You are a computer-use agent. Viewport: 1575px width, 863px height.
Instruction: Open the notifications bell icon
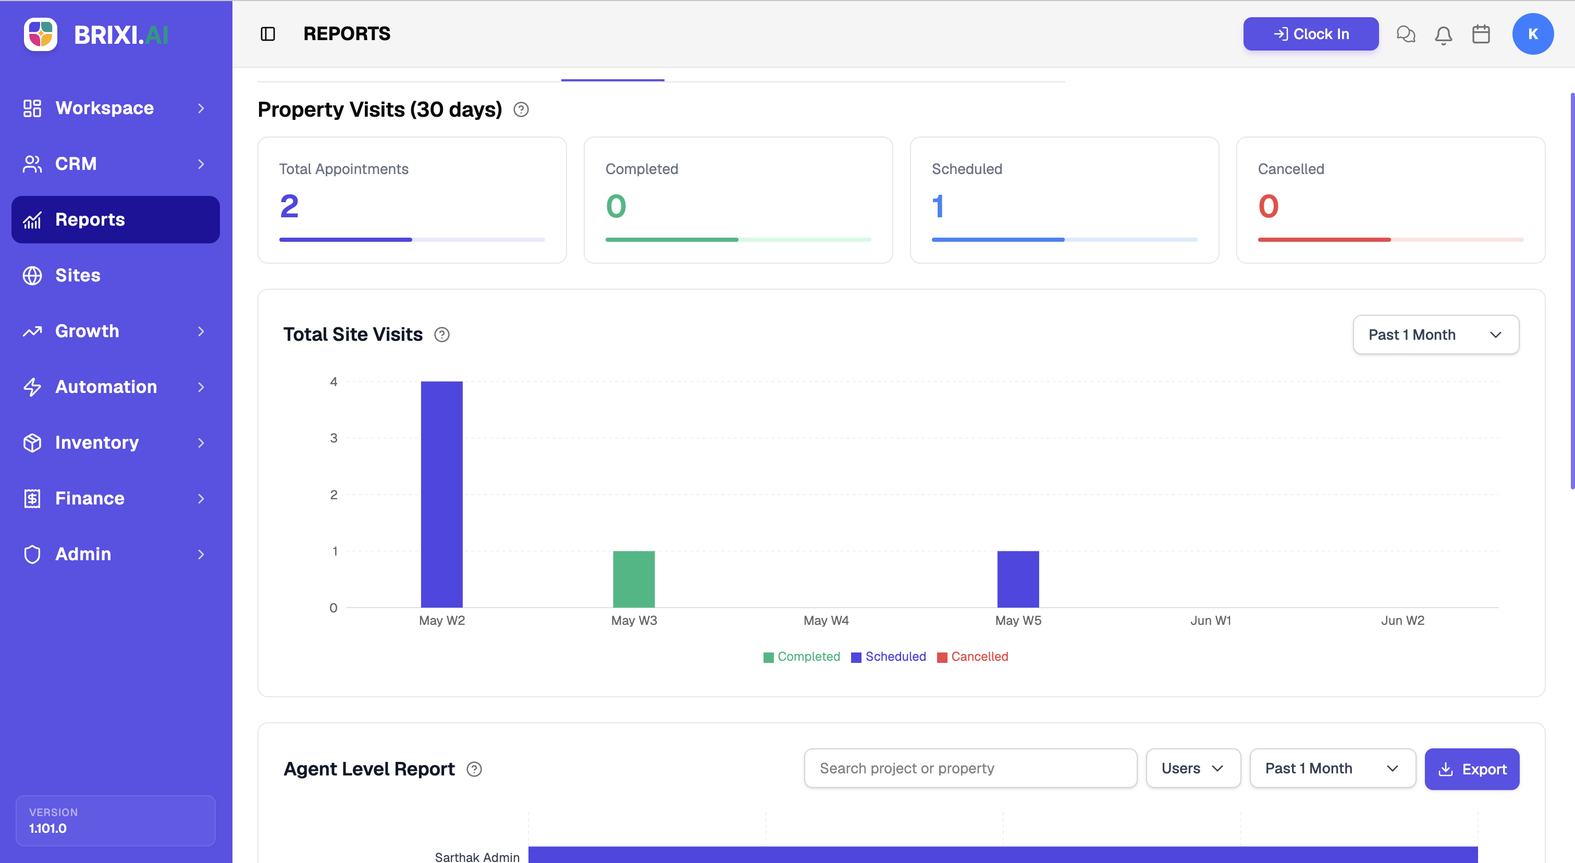(x=1443, y=35)
